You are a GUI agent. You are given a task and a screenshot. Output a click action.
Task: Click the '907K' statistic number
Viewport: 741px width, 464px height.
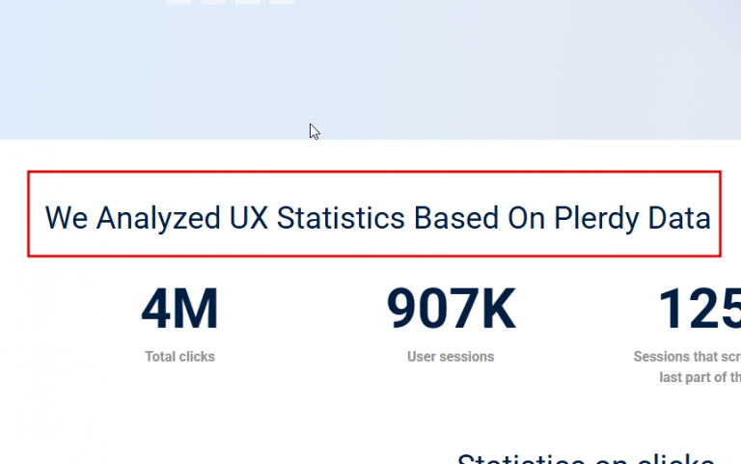coord(451,310)
